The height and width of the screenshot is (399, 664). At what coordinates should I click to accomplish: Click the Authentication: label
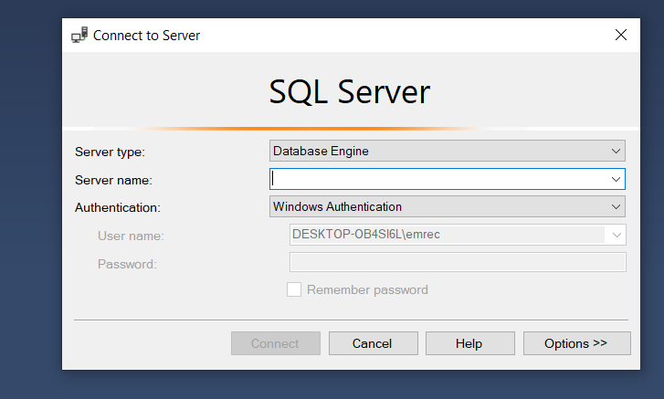click(118, 208)
